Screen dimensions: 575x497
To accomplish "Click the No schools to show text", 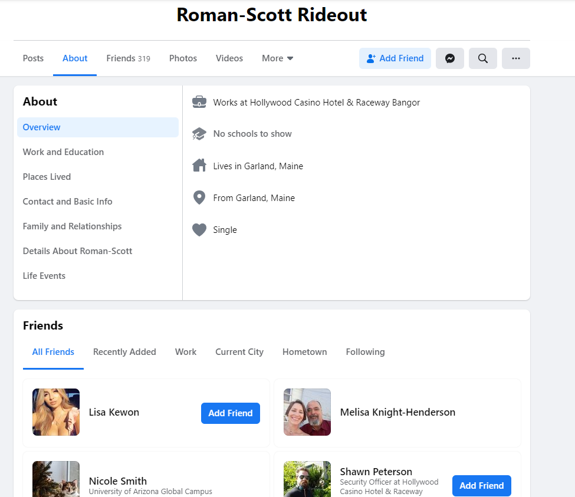I will point(252,134).
